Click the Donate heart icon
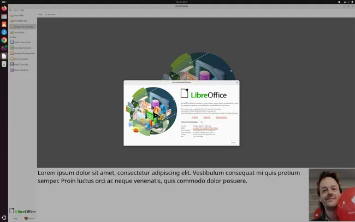The width and height of the screenshot is (355, 222). coord(26,219)
